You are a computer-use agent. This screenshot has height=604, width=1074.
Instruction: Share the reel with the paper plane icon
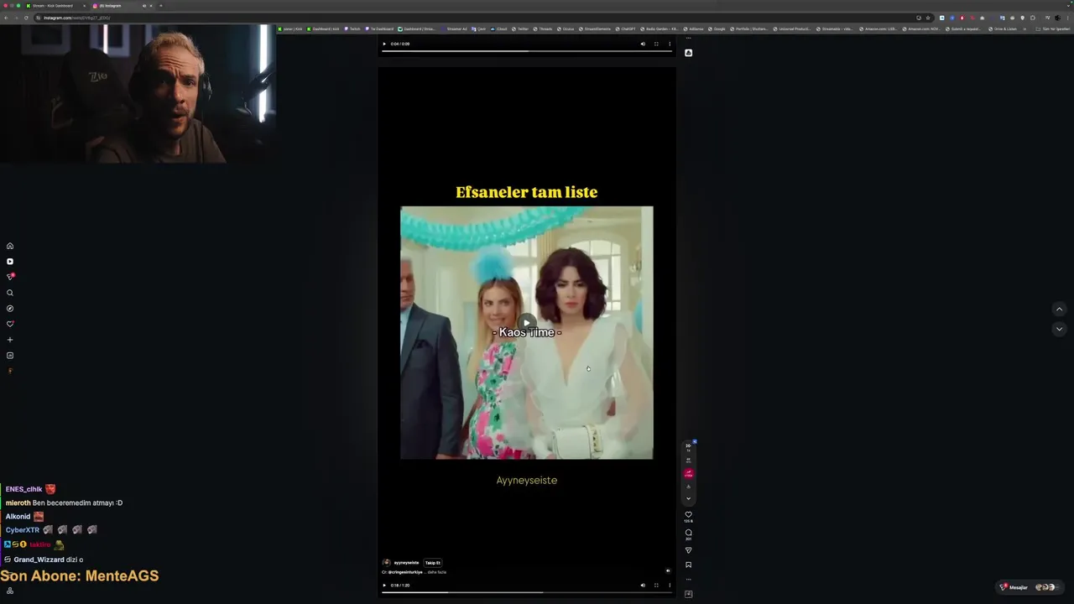click(688, 550)
